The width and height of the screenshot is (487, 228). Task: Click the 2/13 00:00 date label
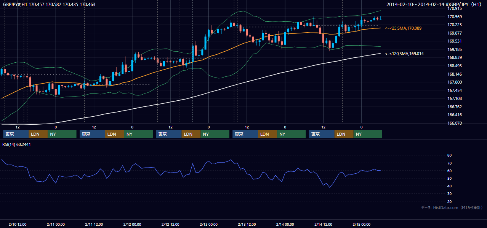pos(208,224)
